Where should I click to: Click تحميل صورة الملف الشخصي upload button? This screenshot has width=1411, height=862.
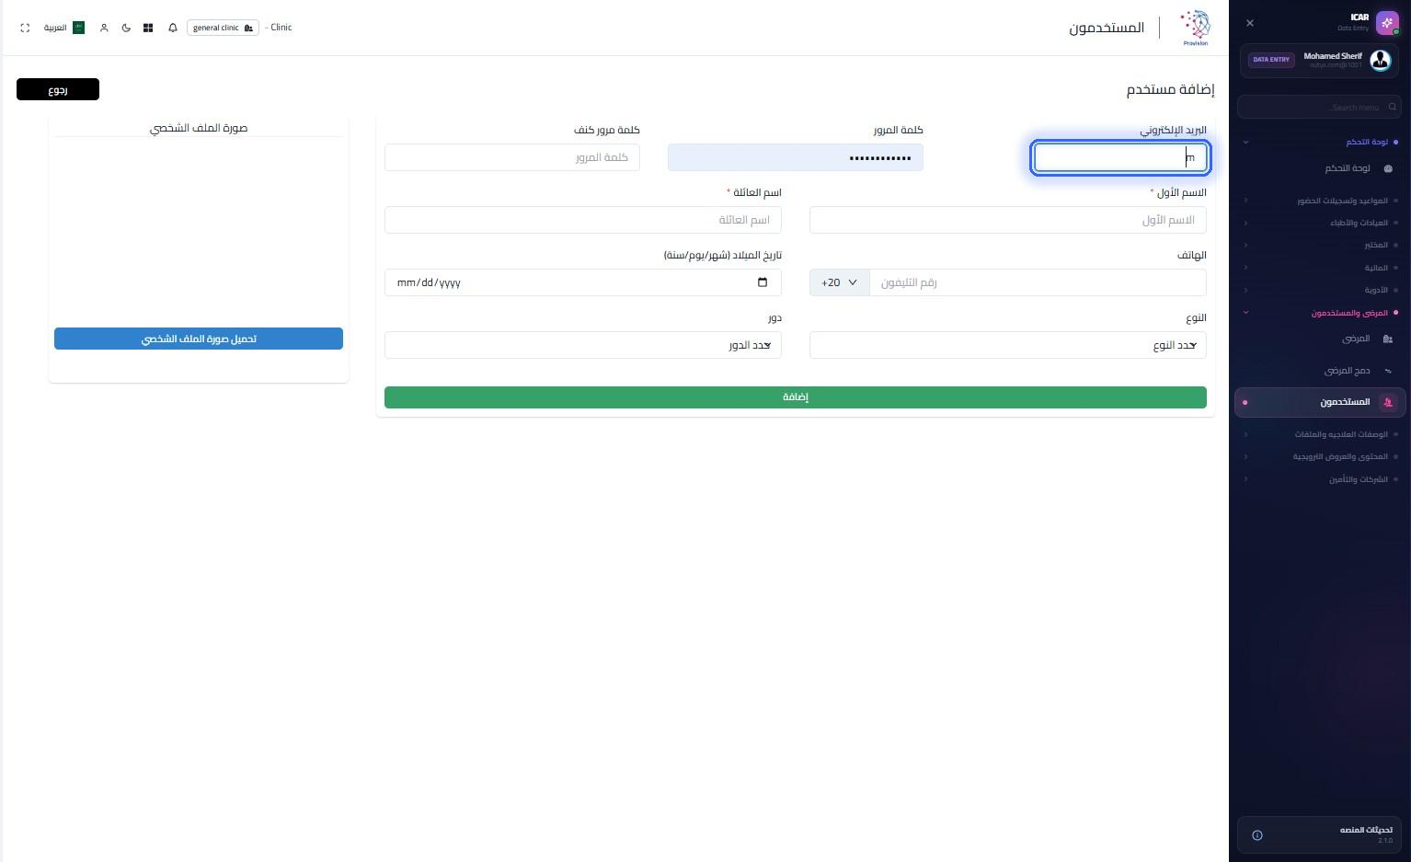coord(199,339)
